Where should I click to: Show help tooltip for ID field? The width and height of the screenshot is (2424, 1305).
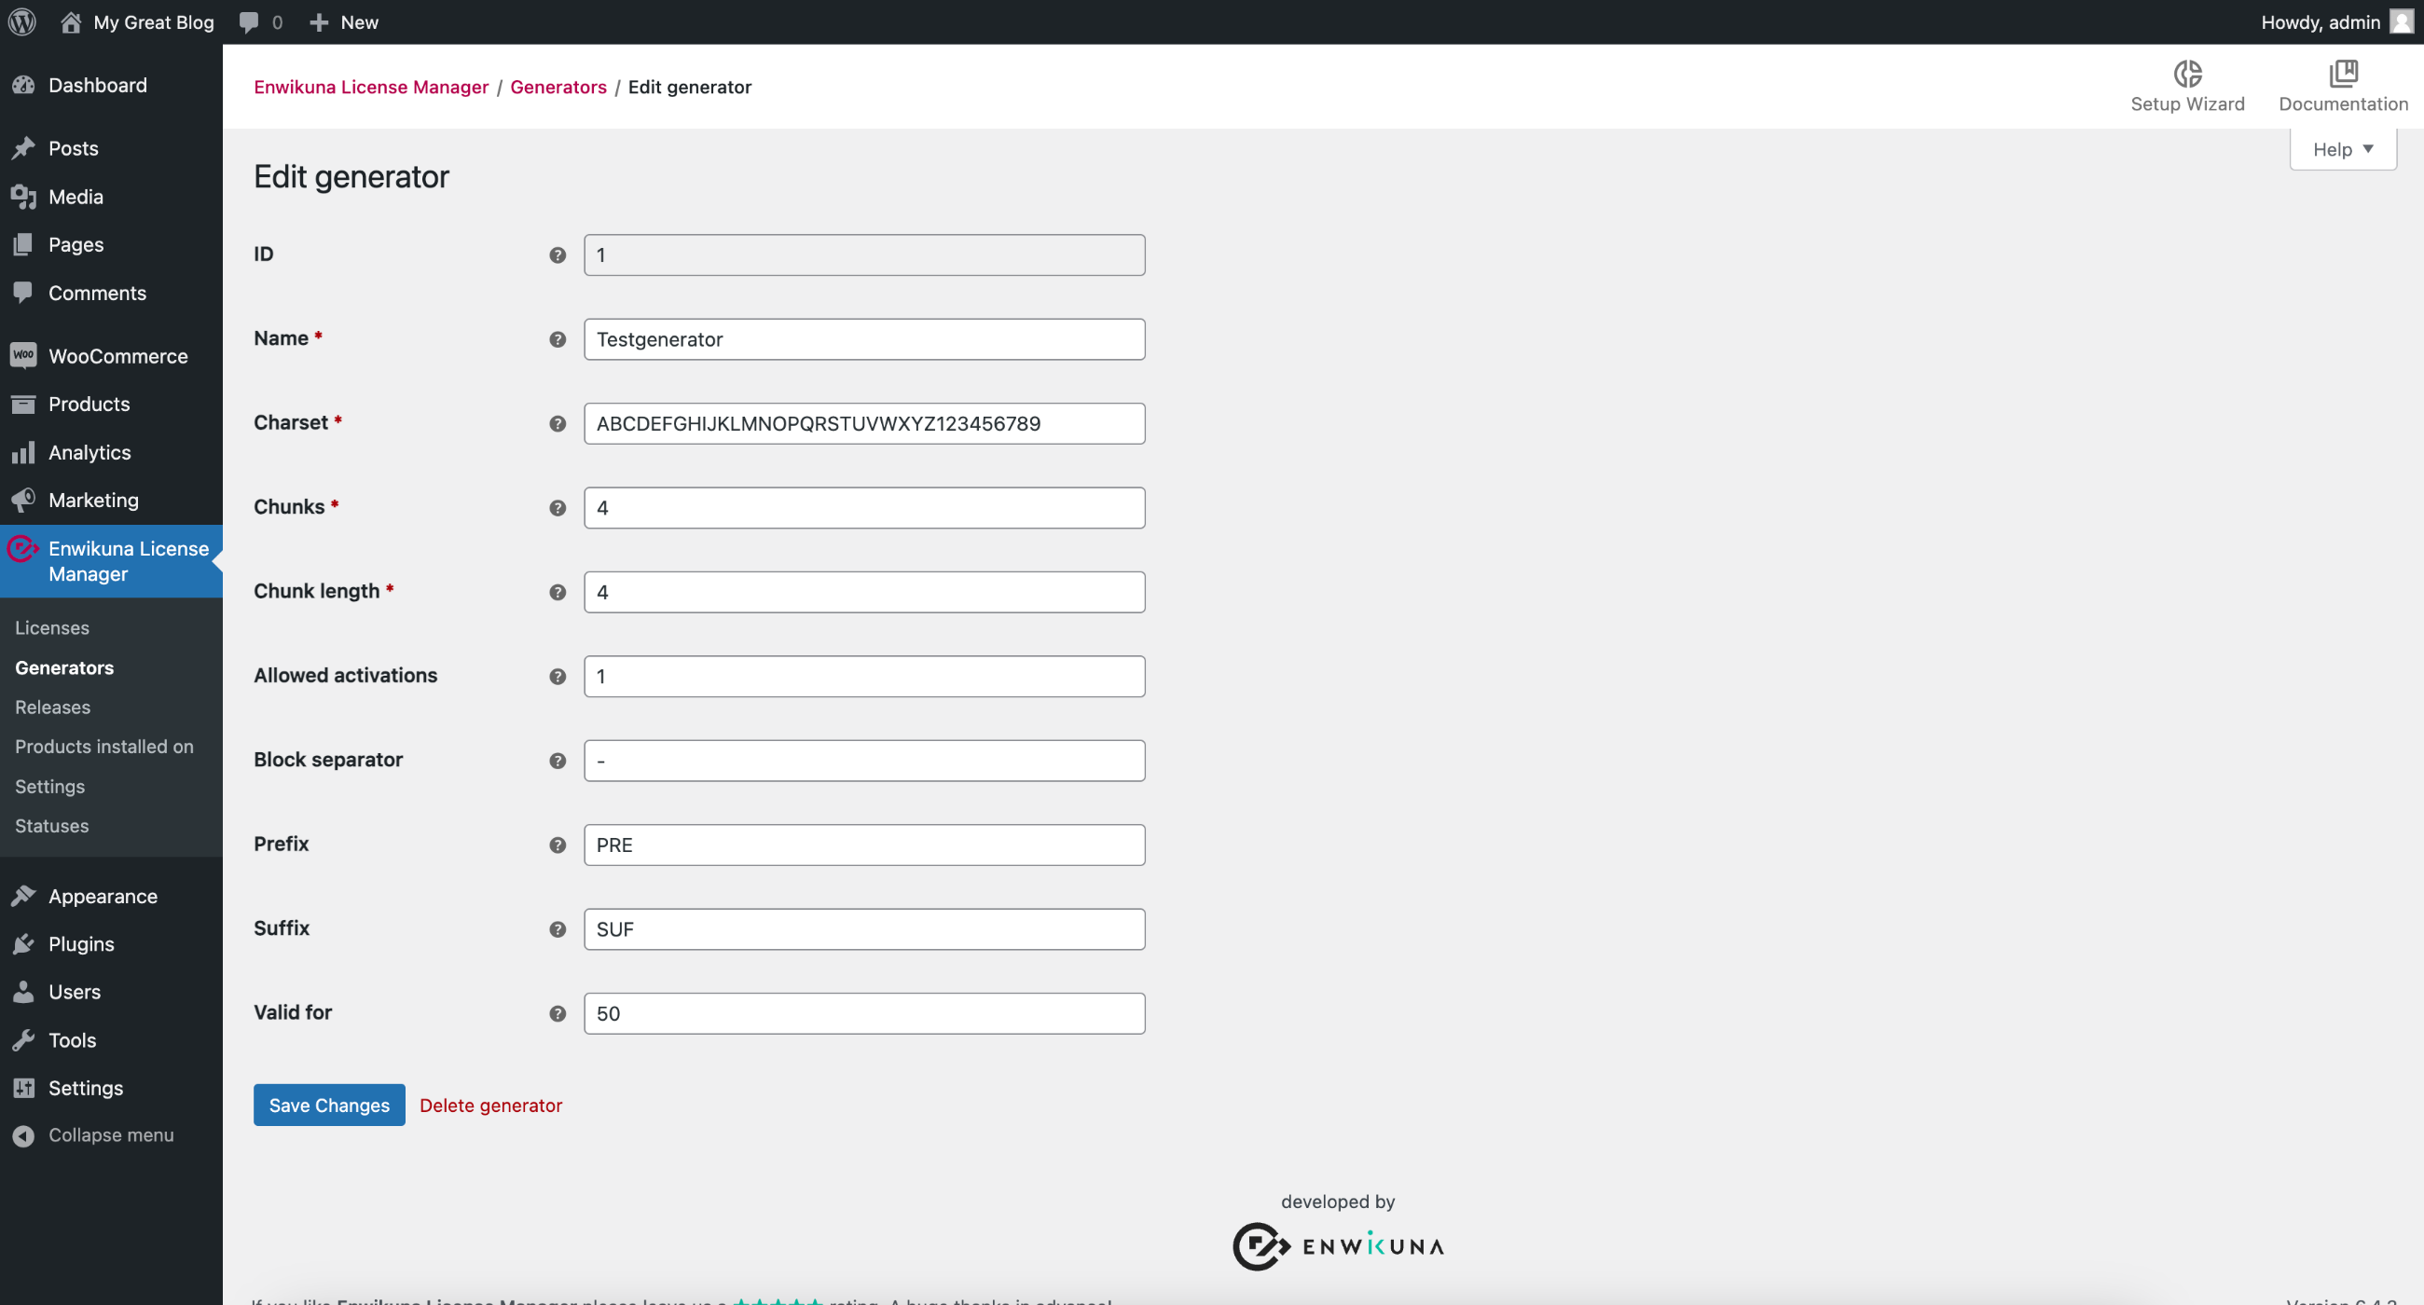558,255
